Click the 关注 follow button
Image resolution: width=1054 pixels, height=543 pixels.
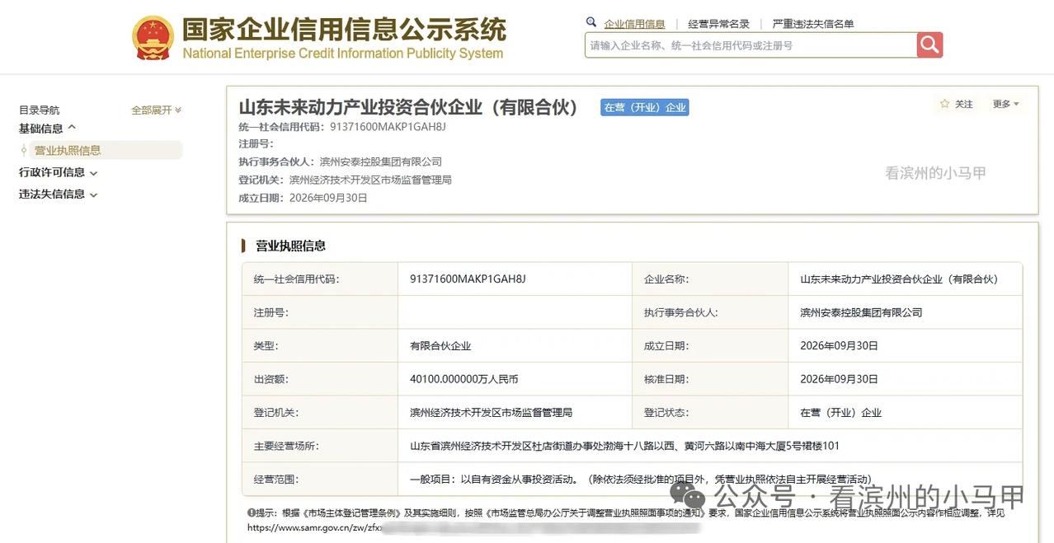coord(957,104)
